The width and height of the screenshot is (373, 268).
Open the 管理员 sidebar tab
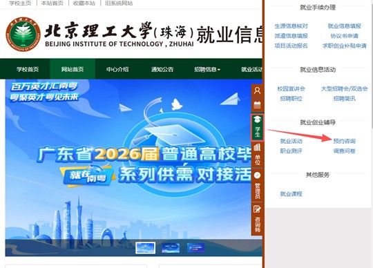click(257, 185)
